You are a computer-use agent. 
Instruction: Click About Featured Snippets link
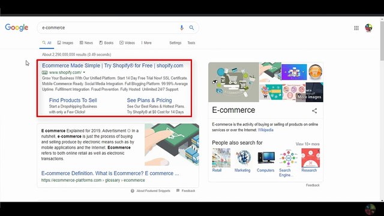pyautogui.click(x=154, y=191)
